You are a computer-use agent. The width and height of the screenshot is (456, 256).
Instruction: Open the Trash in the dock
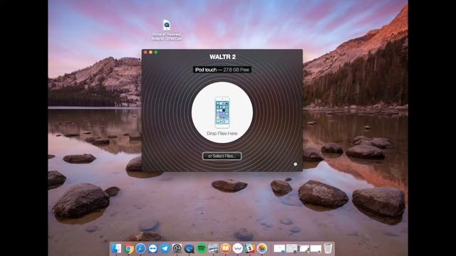point(328,248)
